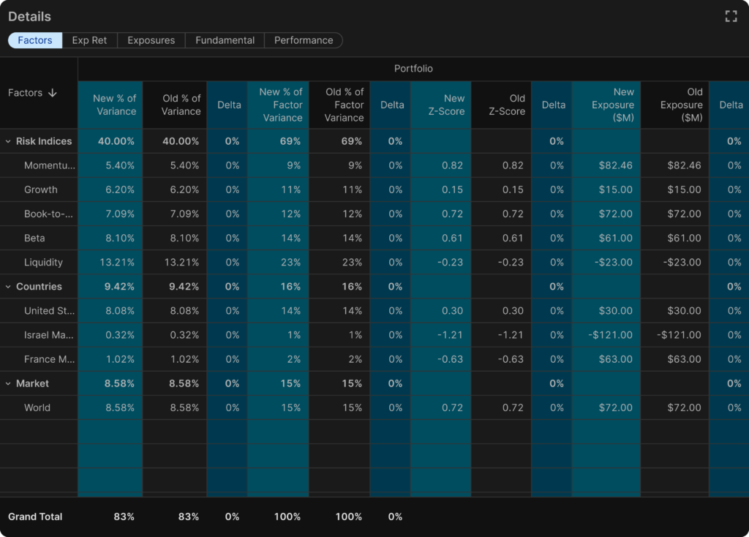749x537 pixels.
Task: Collapse the Market group
Action: pos(9,383)
